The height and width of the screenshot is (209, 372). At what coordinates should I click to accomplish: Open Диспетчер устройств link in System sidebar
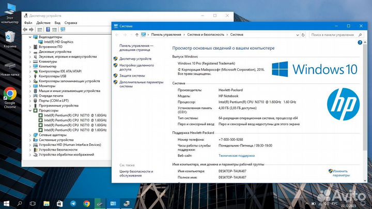[135, 58]
